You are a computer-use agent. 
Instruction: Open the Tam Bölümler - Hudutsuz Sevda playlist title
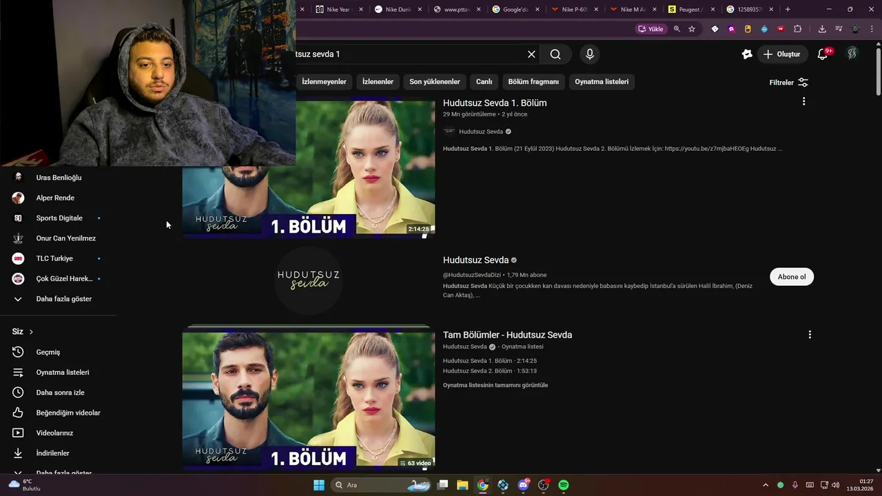tap(507, 335)
